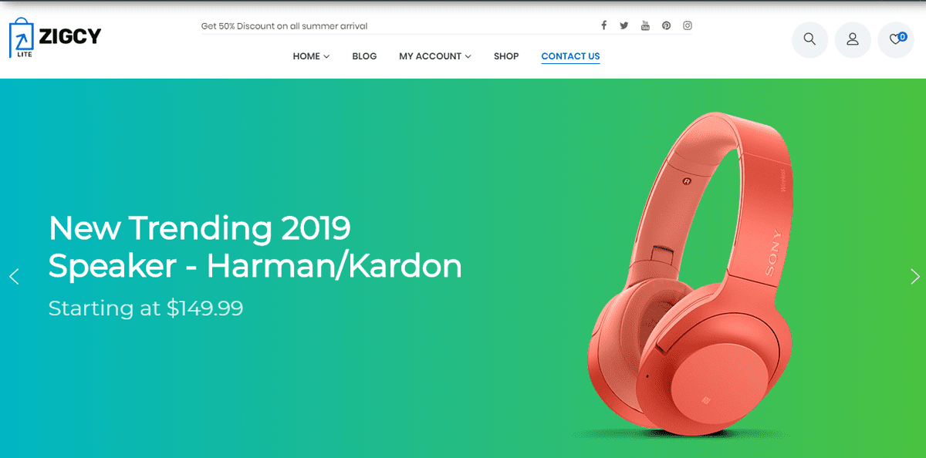
Task: Open the Facebook social icon
Action: pos(604,25)
